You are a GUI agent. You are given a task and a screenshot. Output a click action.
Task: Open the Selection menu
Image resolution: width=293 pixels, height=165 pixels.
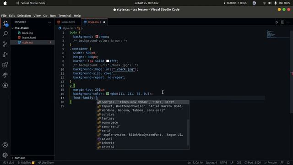(x=24, y=16)
